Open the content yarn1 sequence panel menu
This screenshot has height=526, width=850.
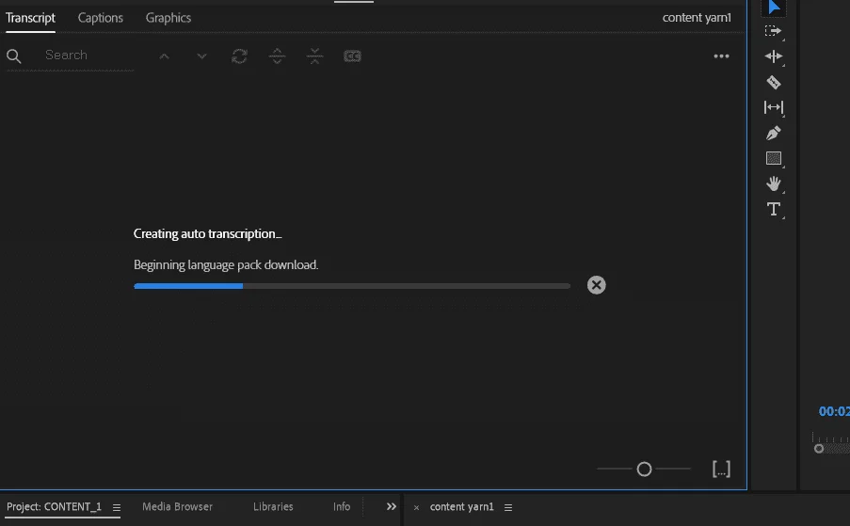[x=508, y=507]
